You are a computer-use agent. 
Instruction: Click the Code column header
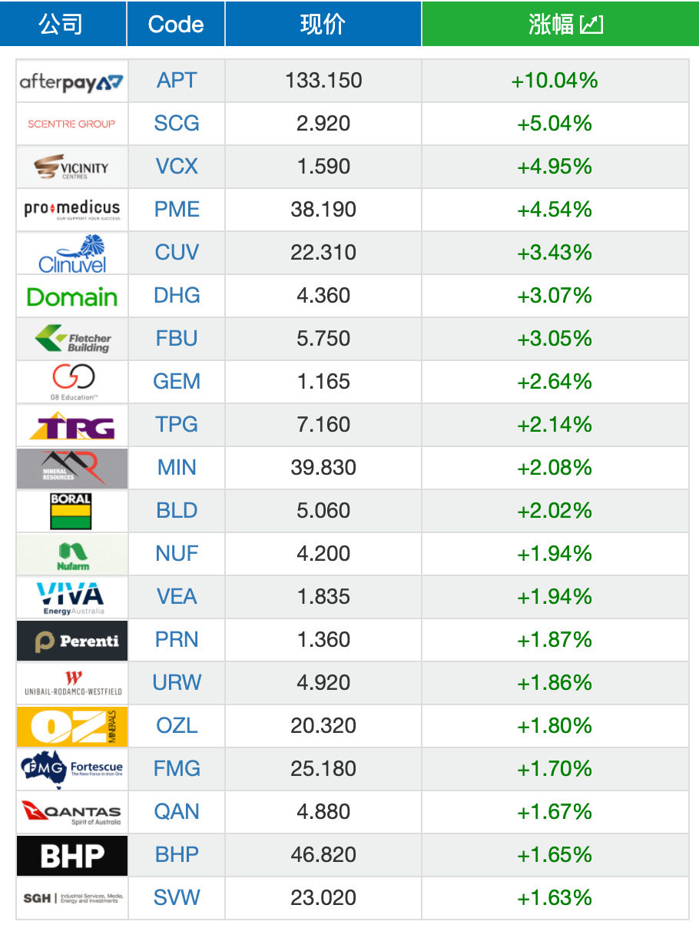coord(176,24)
